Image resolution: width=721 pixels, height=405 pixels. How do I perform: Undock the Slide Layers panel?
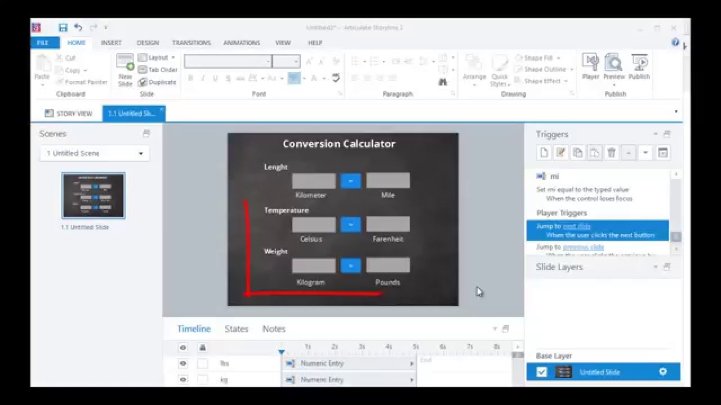pyautogui.click(x=667, y=267)
